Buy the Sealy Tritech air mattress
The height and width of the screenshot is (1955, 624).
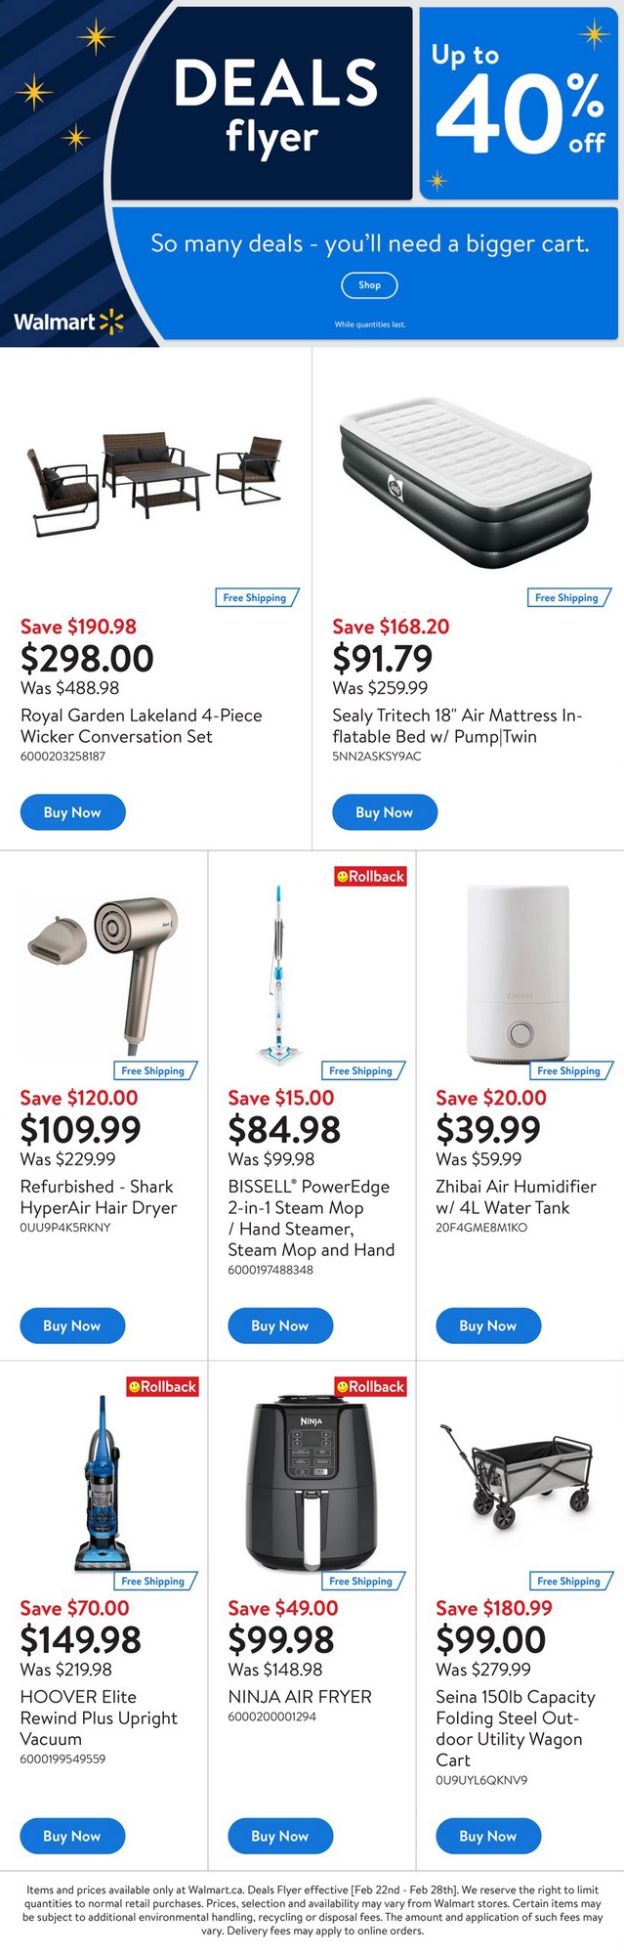click(x=384, y=812)
